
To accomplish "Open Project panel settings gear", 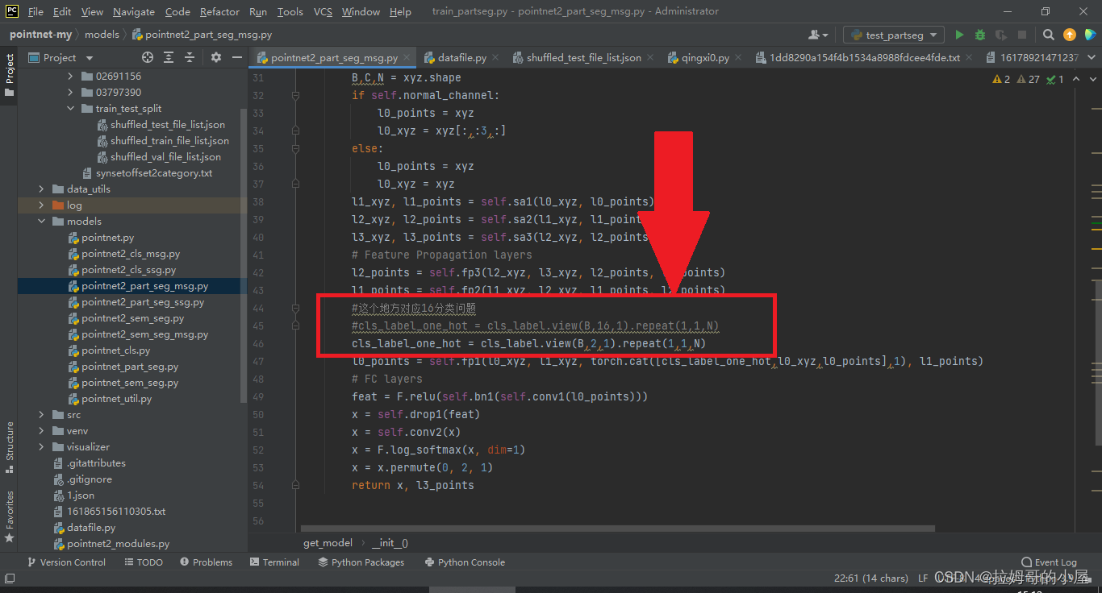I will point(216,57).
